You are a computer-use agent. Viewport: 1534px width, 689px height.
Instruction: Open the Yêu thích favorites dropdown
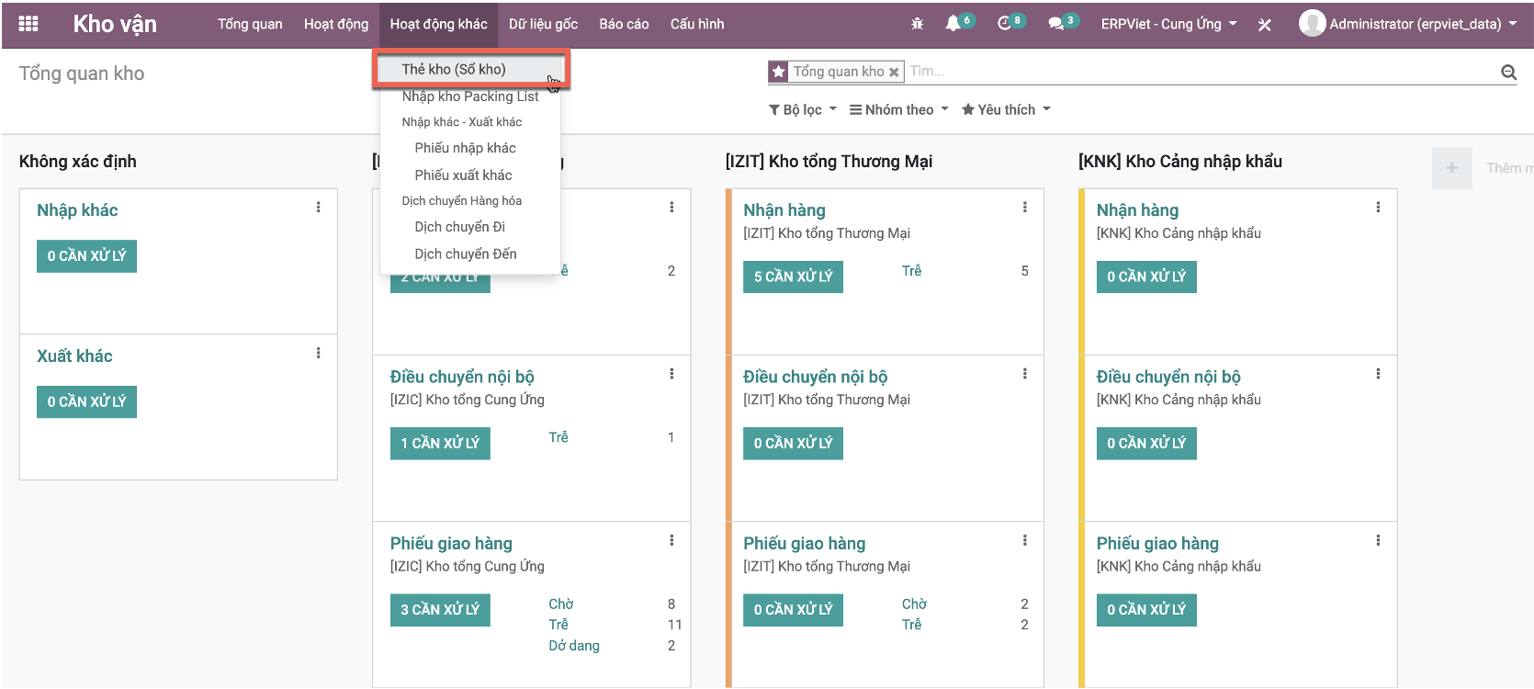pos(1006,109)
